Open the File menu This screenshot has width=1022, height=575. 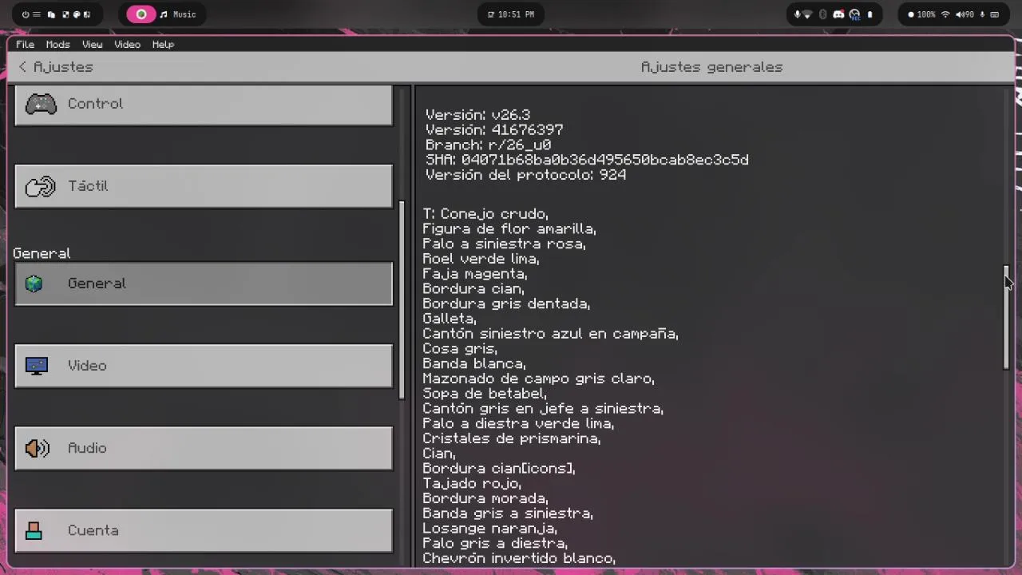tap(25, 45)
